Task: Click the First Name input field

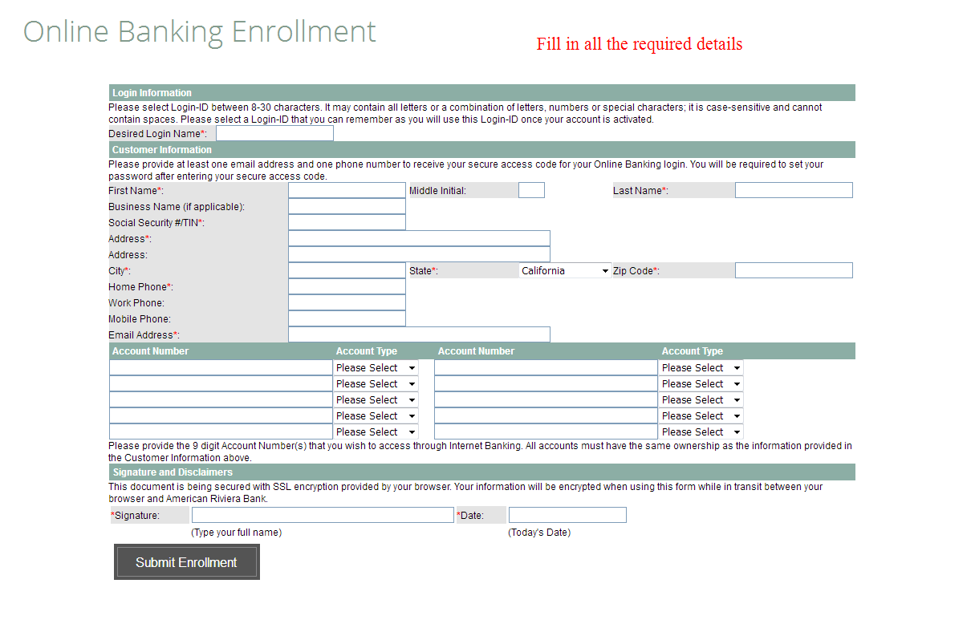Action: pyautogui.click(x=347, y=190)
